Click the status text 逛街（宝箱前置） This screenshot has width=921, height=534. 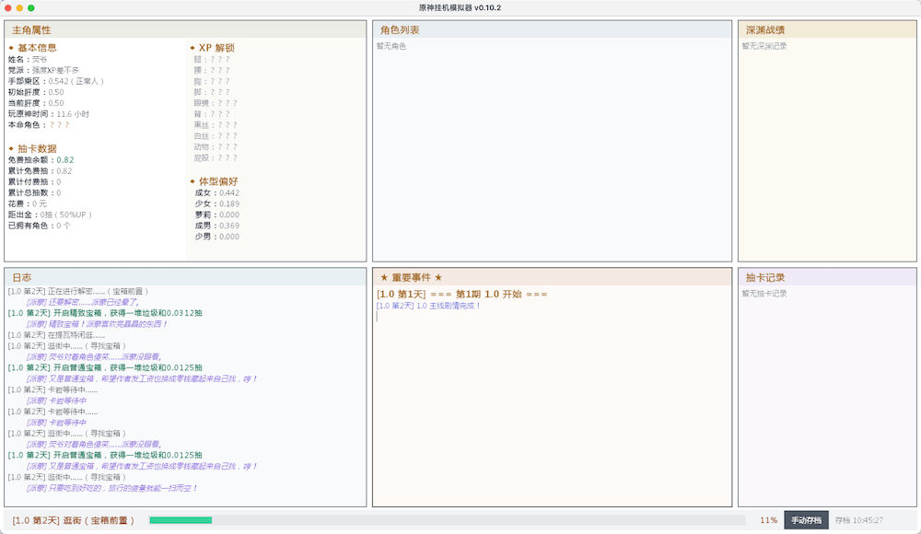tap(99, 520)
